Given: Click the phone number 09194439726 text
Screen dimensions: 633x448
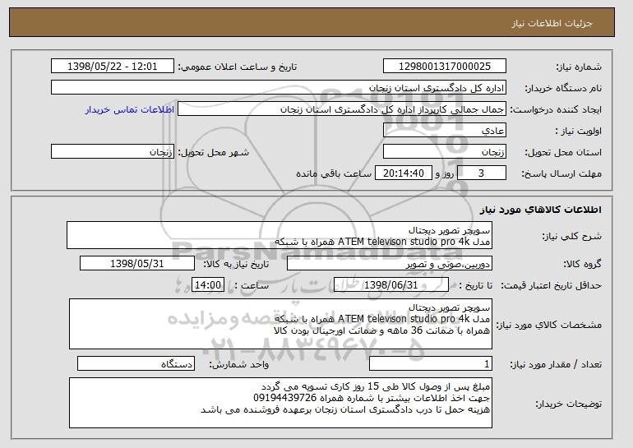Looking at the screenshot, I should (x=285, y=398).
